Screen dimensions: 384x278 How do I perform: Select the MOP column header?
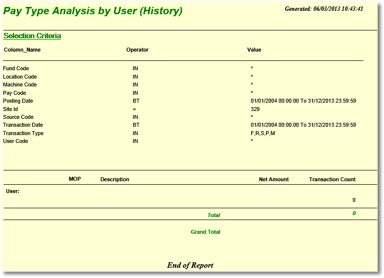(75, 179)
